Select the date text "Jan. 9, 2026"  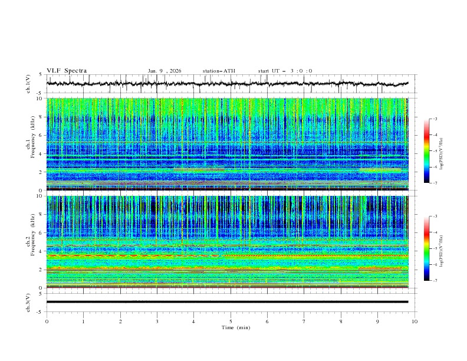click(x=165, y=71)
